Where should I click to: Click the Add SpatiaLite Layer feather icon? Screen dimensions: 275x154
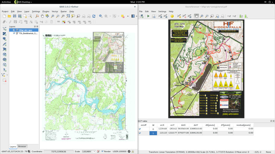coord(4,44)
